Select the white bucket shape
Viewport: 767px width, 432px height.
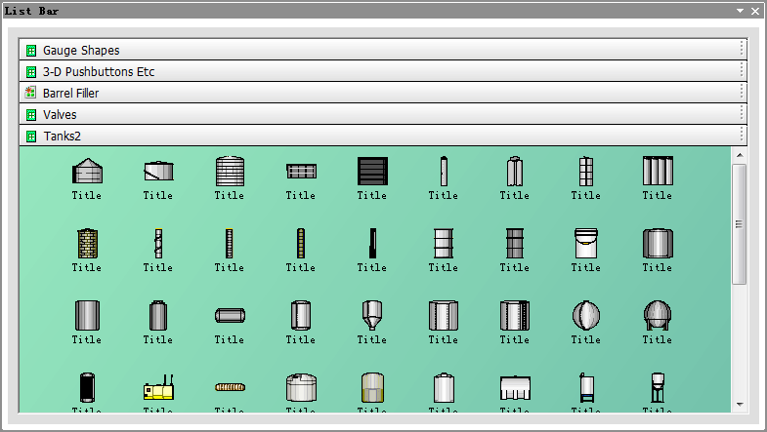click(585, 243)
